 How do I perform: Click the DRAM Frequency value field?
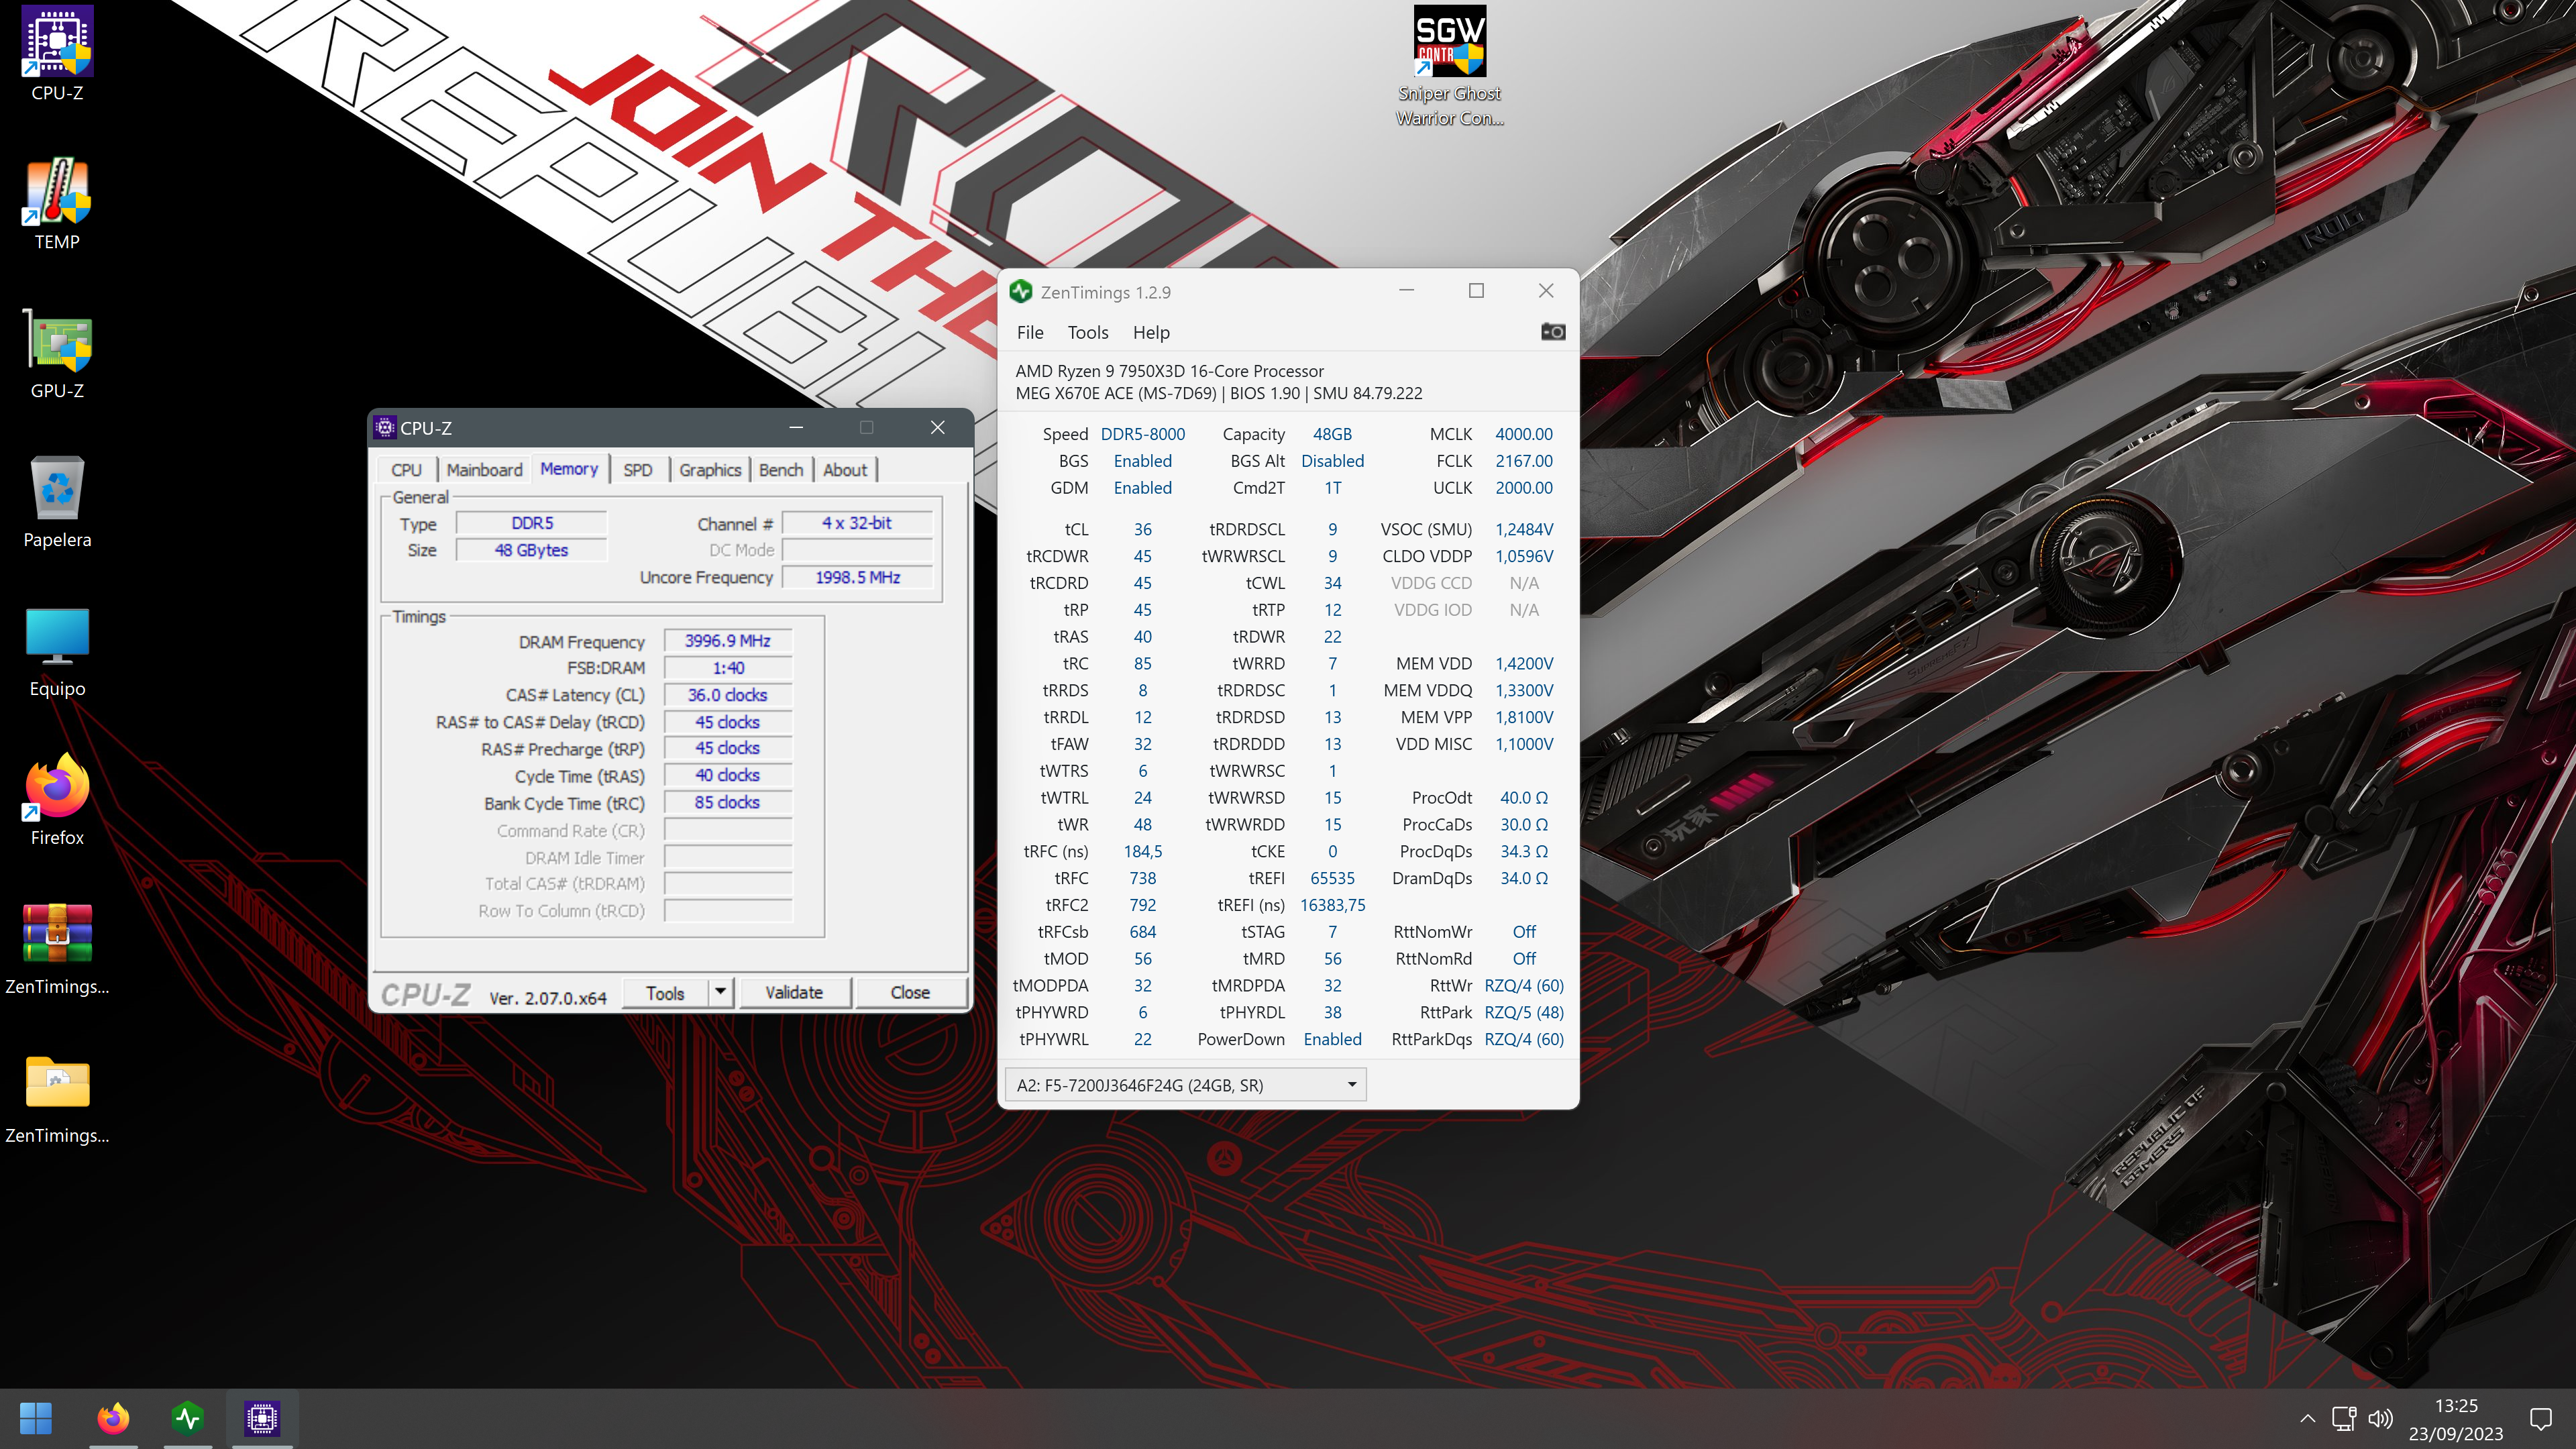[728, 641]
